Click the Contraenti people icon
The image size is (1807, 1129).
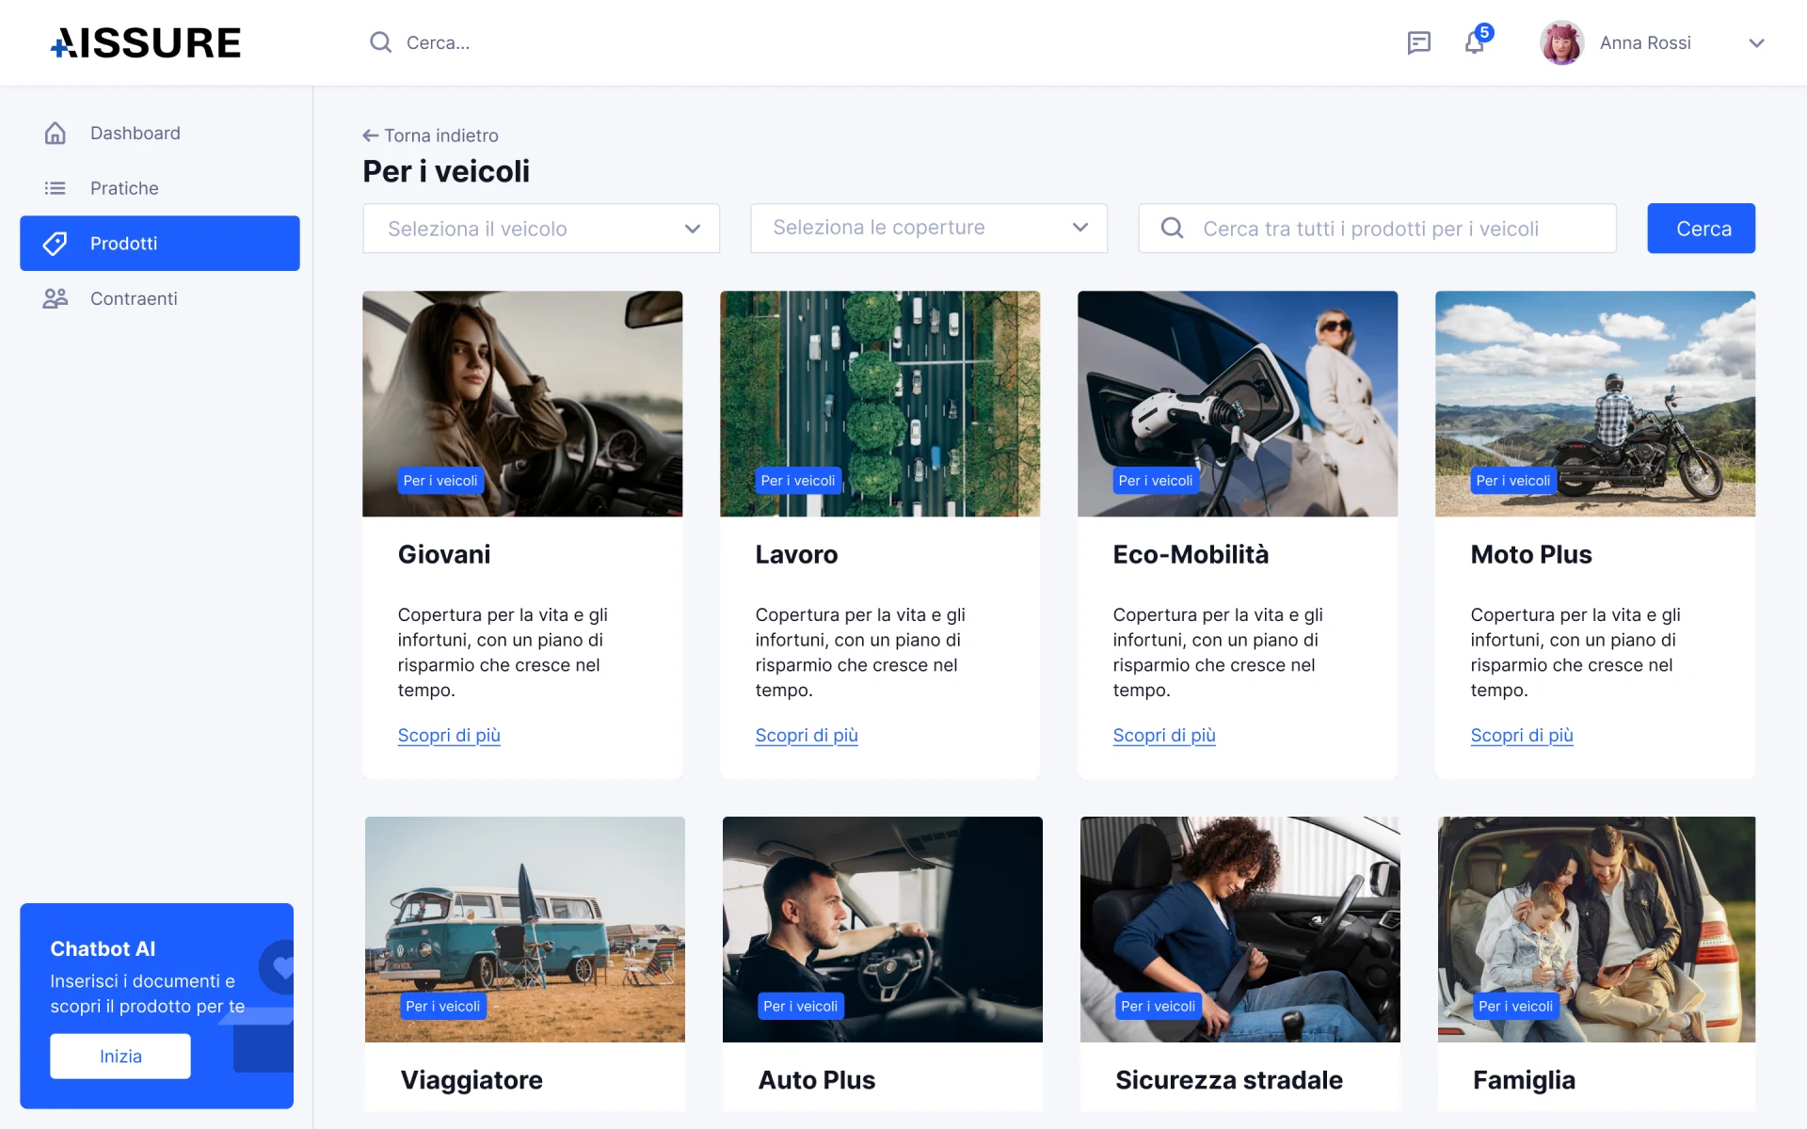point(56,298)
